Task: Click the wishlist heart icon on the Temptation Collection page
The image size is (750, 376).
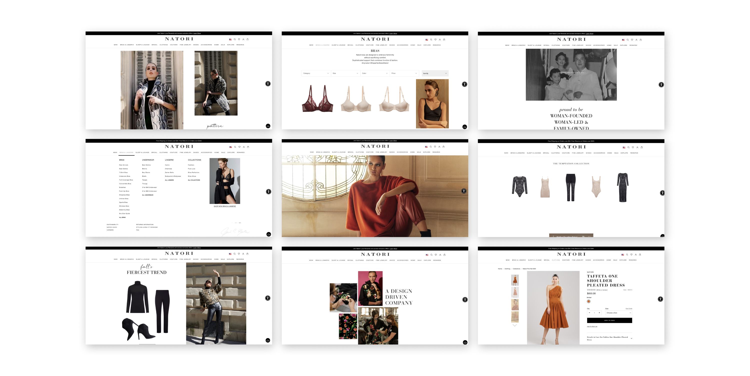Action: point(633,147)
